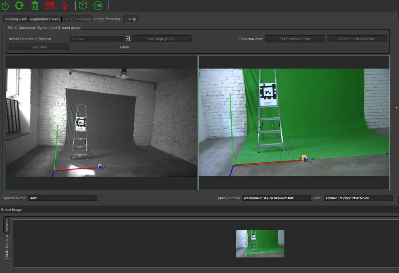Click the green power icon
The height and width of the screenshot is (273, 399).
[x=5, y=5]
